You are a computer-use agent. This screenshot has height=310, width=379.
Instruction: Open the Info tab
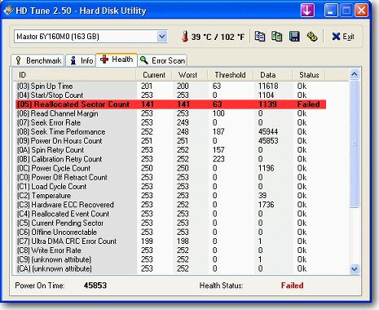pyautogui.click(x=81, y=60)
